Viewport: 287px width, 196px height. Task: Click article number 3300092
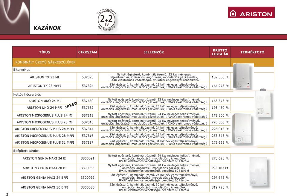(x=88, y=177)
